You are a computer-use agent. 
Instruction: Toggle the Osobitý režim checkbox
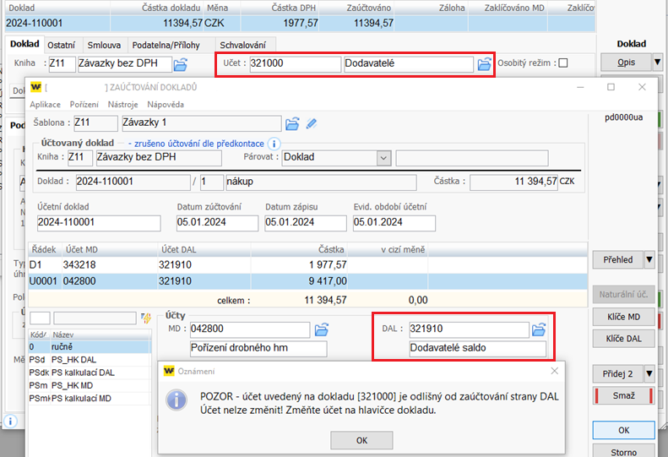(563, 63)
